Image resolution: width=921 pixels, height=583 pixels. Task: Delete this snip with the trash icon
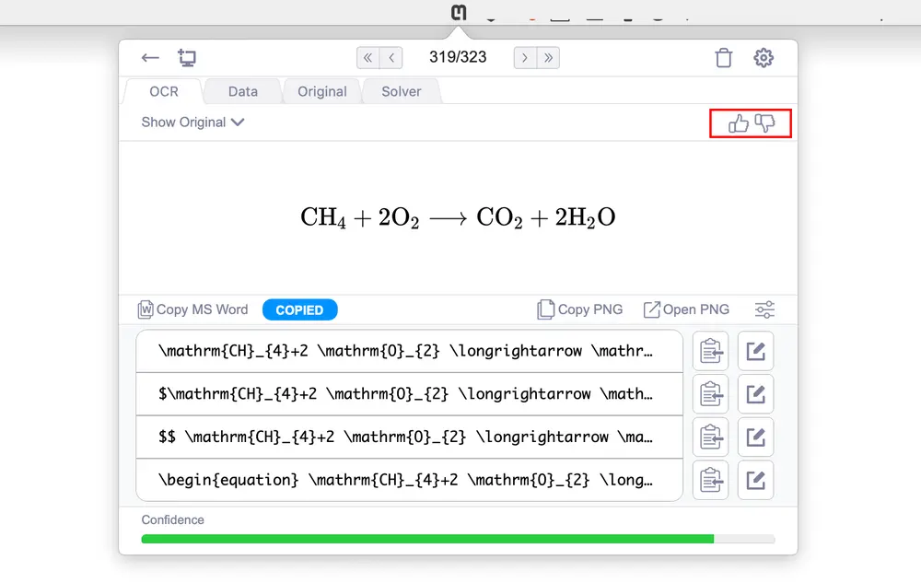click(x=724, y=57)
